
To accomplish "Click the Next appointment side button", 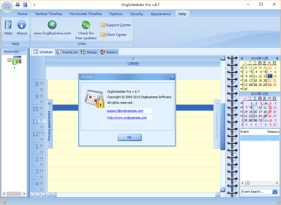I will click(x=217, y=124).
